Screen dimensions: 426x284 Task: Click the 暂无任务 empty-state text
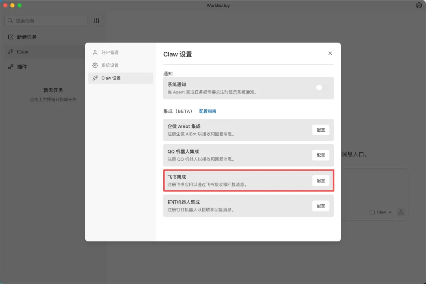(x=53, y=90)
